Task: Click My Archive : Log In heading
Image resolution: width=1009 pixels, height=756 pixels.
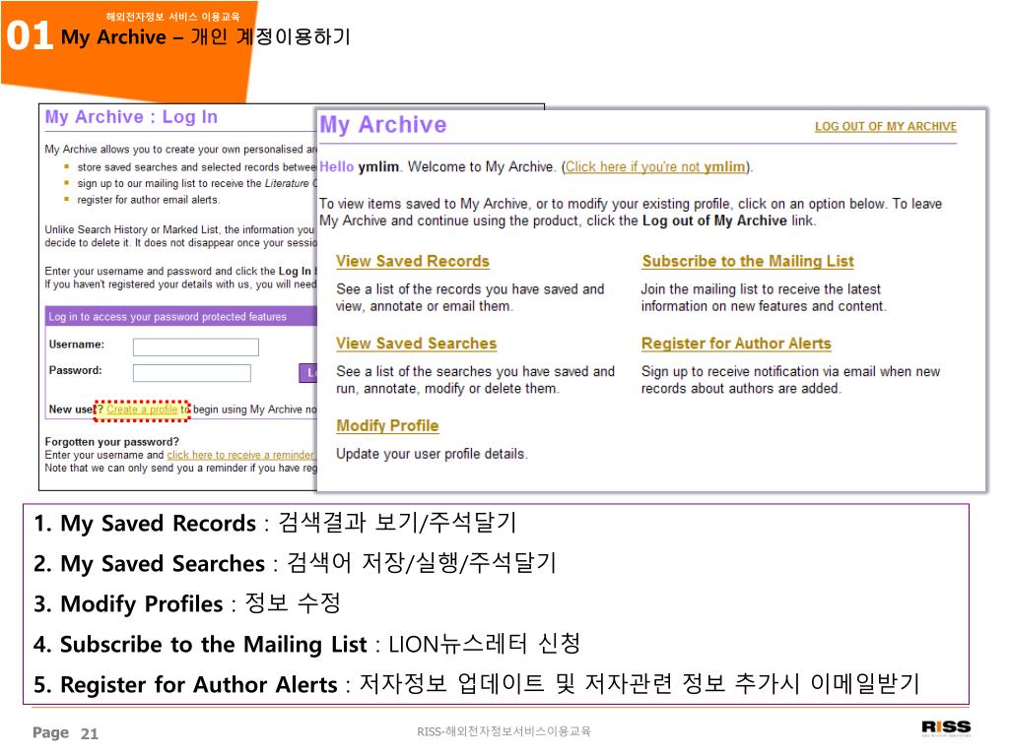Action: point(131,117)
